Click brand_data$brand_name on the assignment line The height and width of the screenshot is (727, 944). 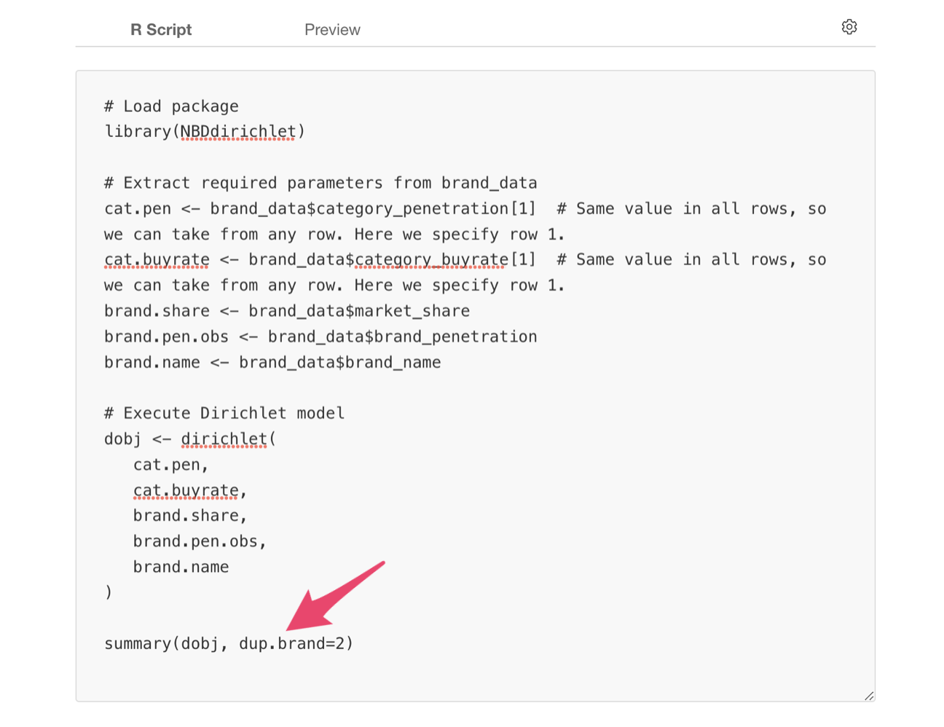(339, 363)
